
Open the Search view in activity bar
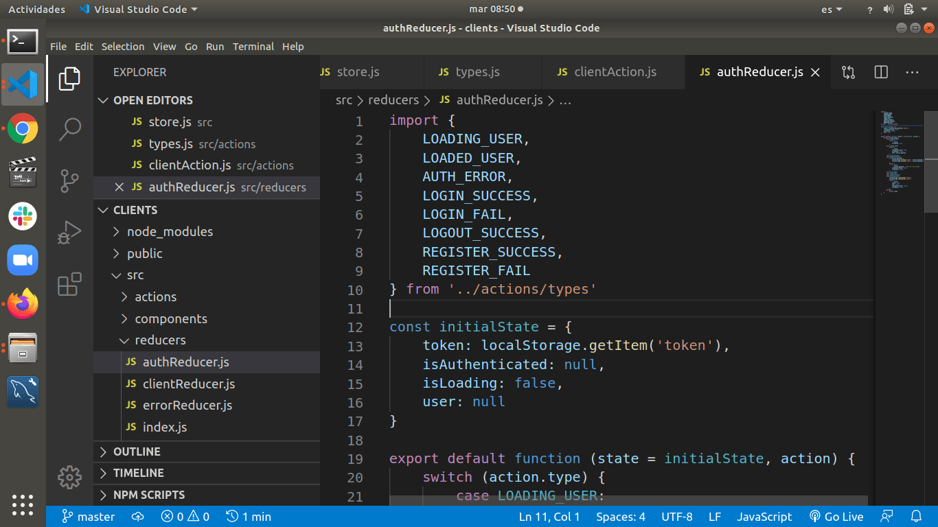tap(69, 129)
